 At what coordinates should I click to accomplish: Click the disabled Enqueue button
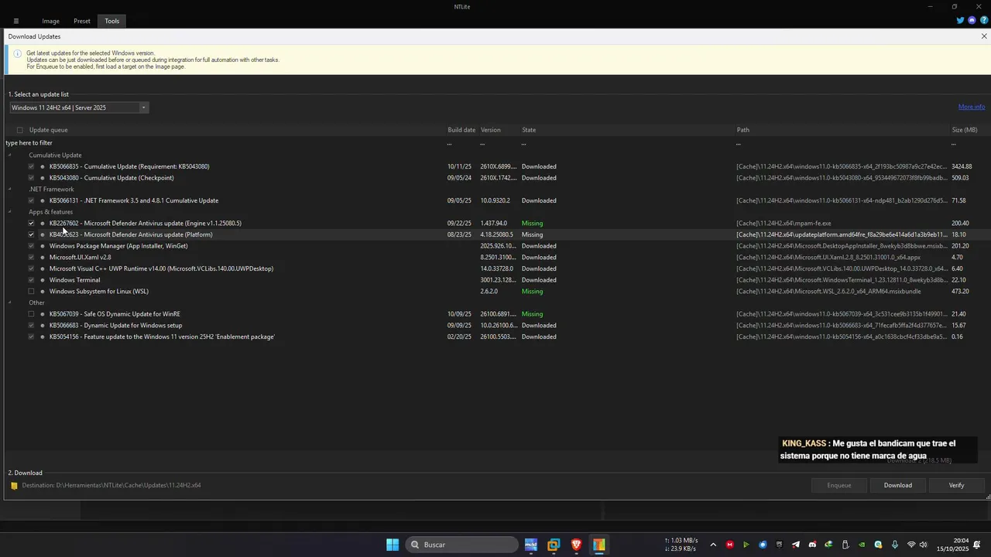click(839, 486)
